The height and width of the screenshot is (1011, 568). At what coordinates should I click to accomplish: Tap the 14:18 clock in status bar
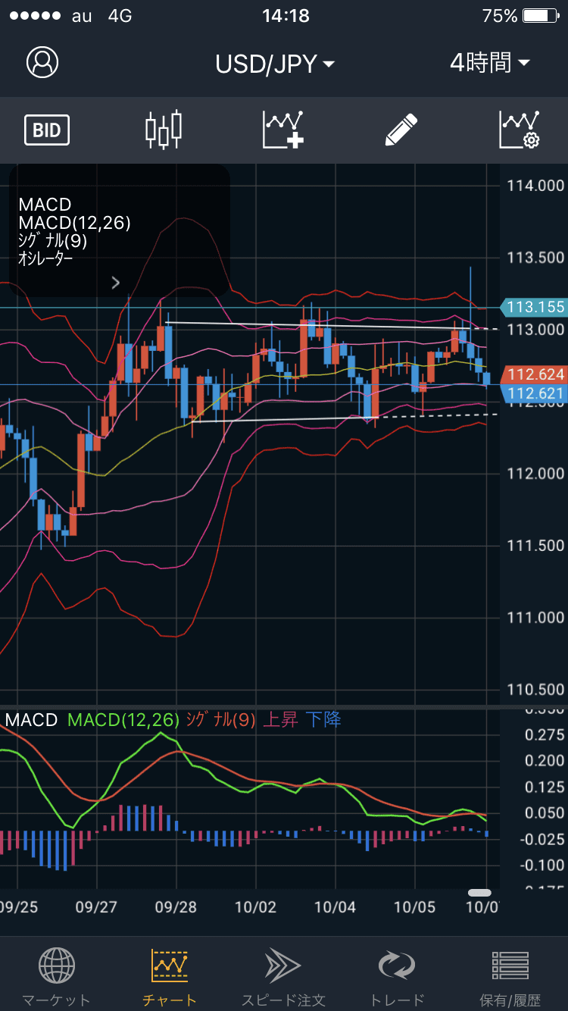(x=286, y=15)
